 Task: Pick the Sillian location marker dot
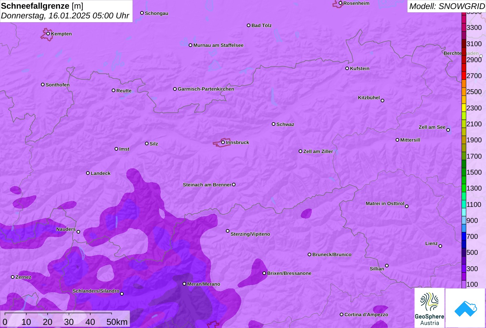click(387, 266)
